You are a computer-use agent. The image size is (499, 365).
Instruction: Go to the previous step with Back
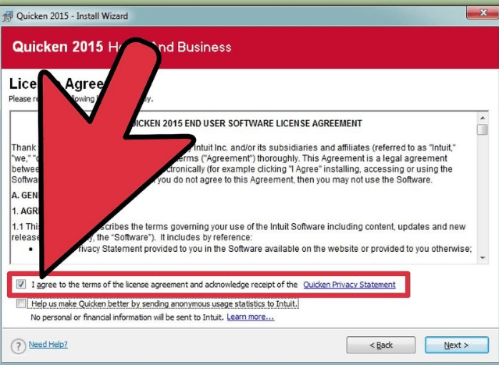(380, 345)
